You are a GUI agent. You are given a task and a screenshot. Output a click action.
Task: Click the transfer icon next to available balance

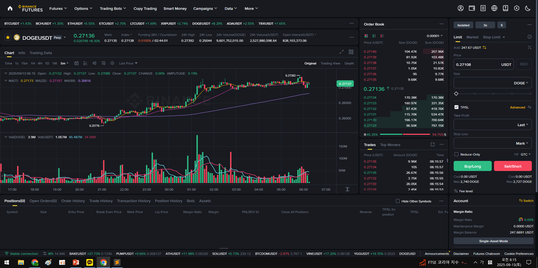coord(484,48)
